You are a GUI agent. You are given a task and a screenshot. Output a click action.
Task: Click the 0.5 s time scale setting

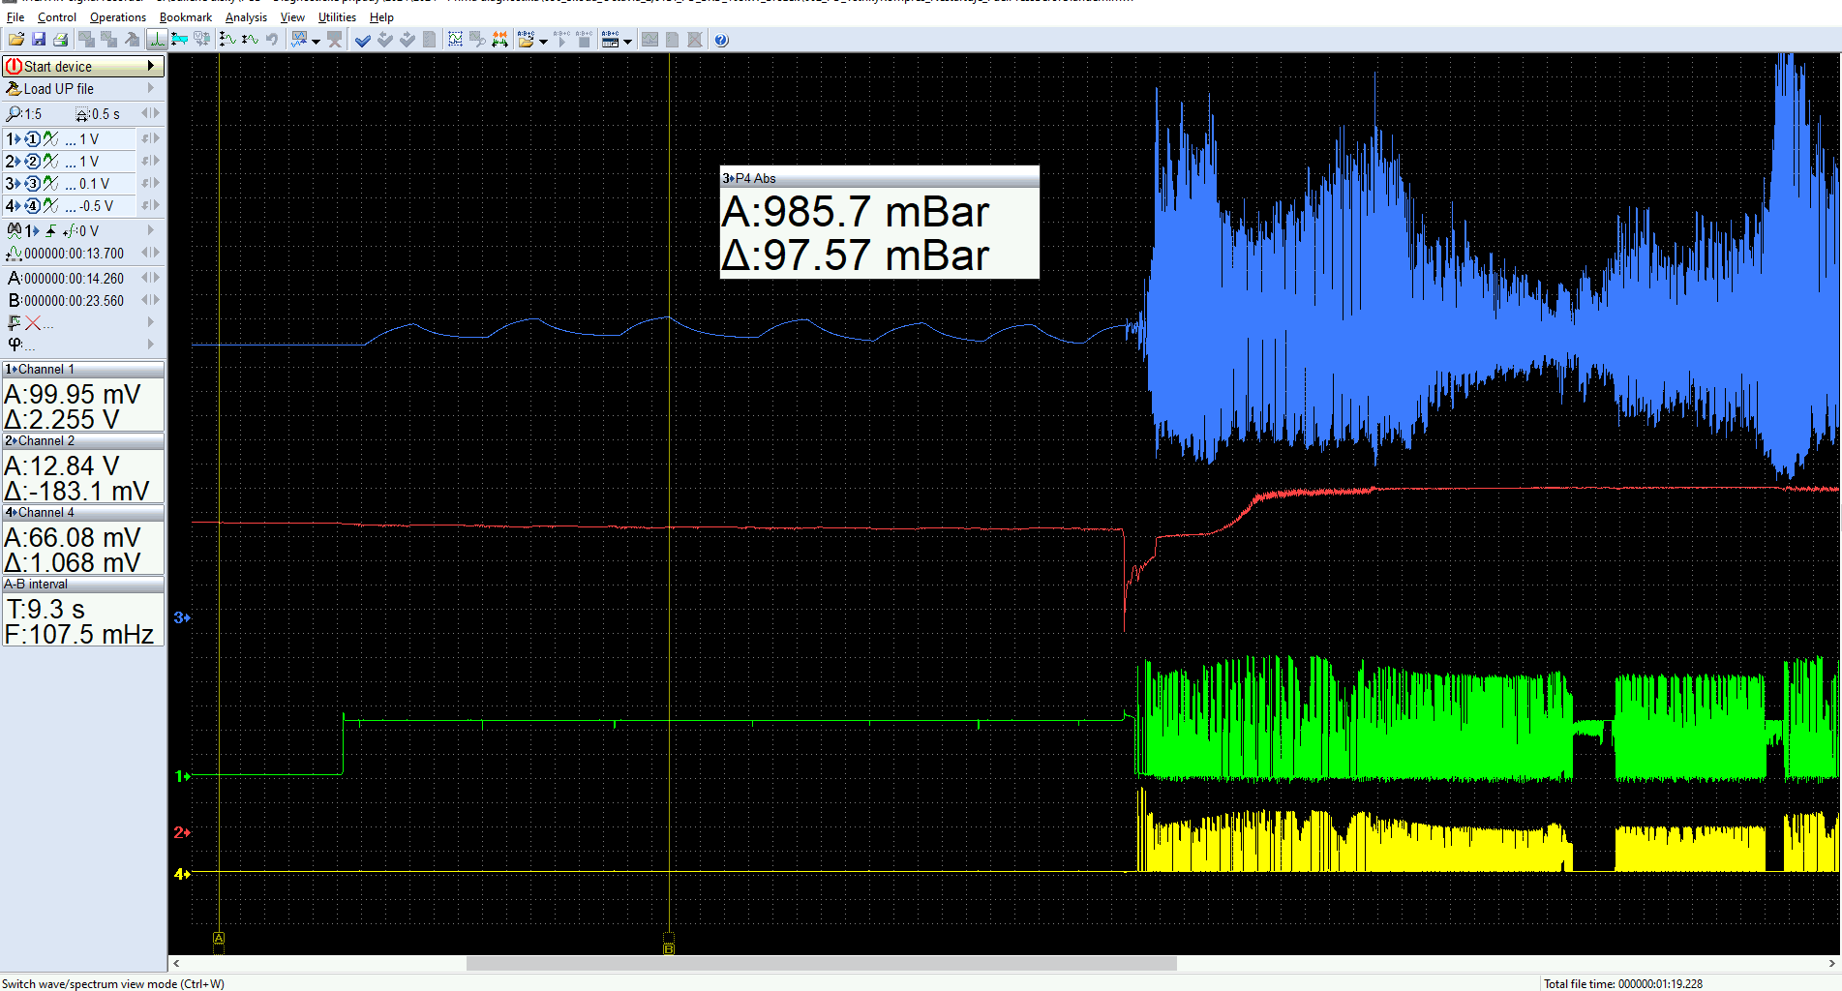(x=98, y=114)
